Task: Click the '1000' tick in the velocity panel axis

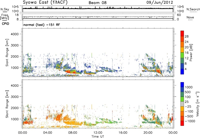Action: [x=15, y=119]
